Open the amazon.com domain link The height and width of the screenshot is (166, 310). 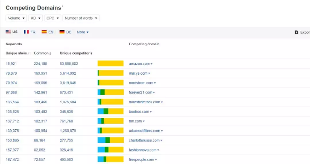point(139,64)
